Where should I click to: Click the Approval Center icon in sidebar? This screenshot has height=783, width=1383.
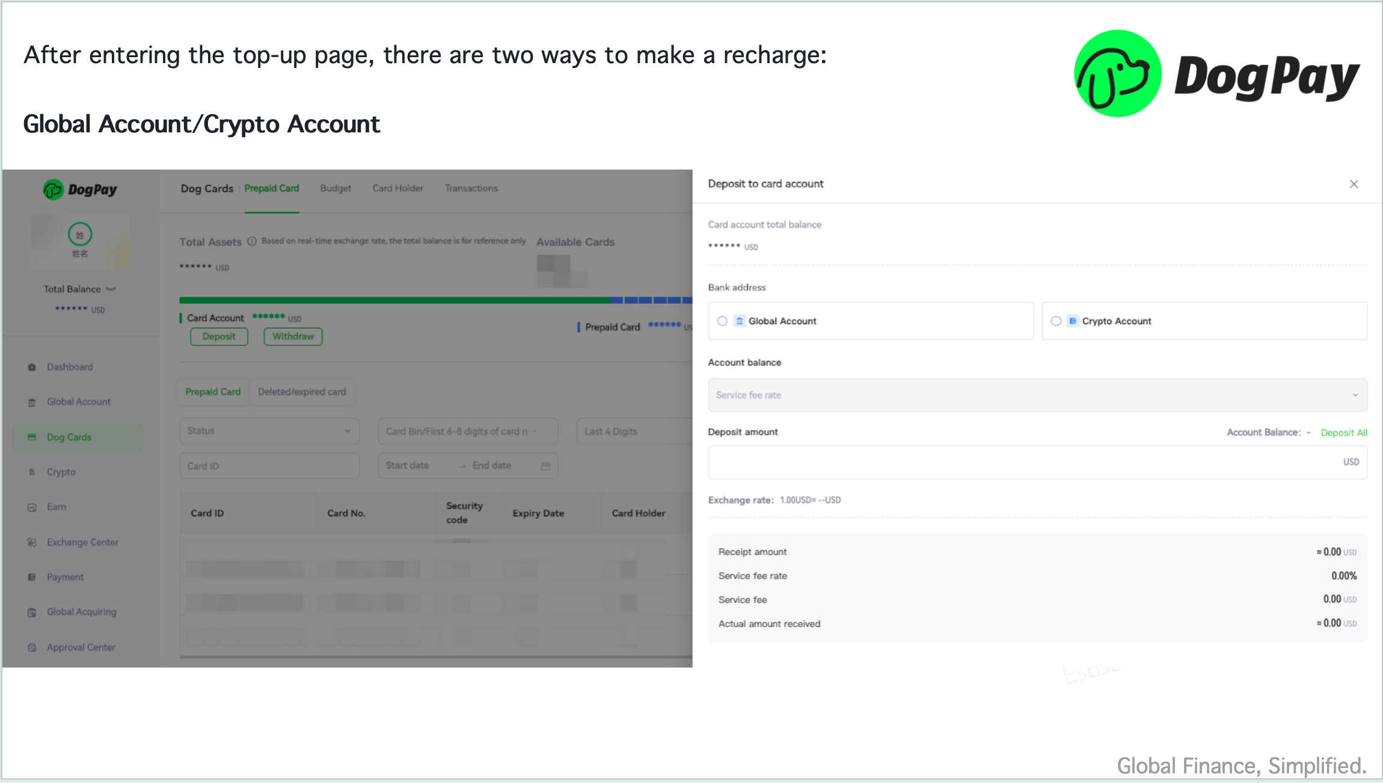click(32, 648)
